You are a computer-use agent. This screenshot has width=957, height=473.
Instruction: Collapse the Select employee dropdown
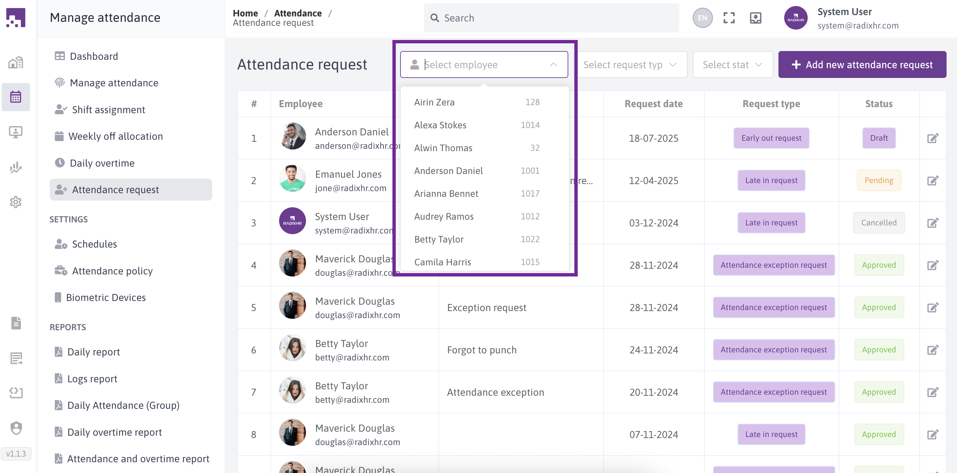pyautogui.click(x=553, y=64)
